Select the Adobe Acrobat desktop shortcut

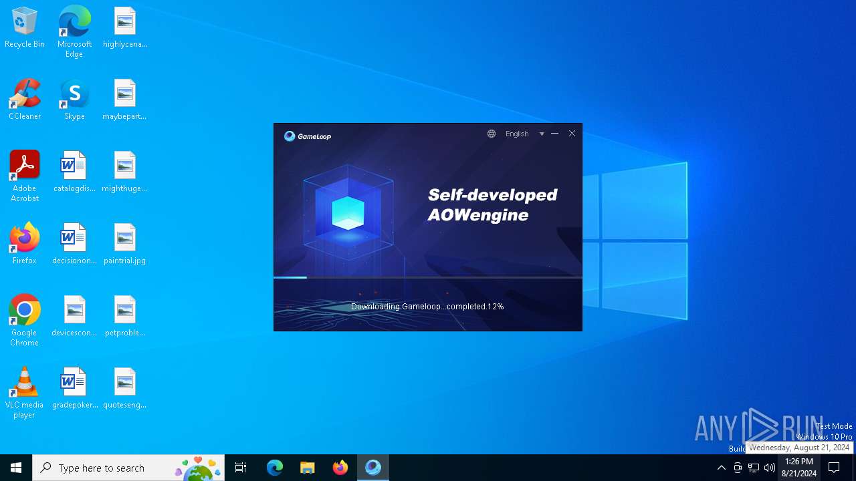[x=25, y=176]
